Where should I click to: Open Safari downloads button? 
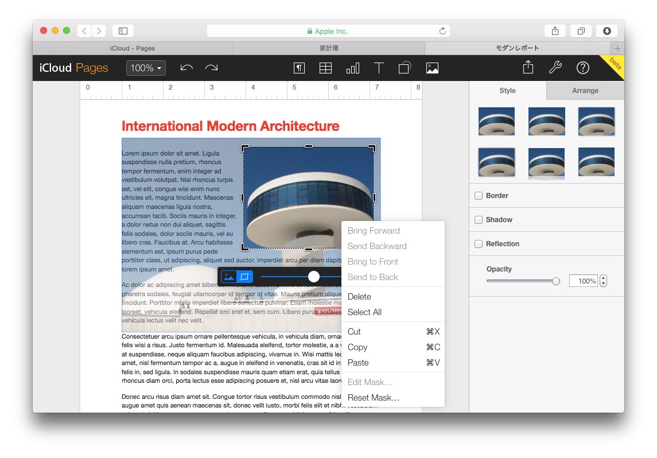607,30
